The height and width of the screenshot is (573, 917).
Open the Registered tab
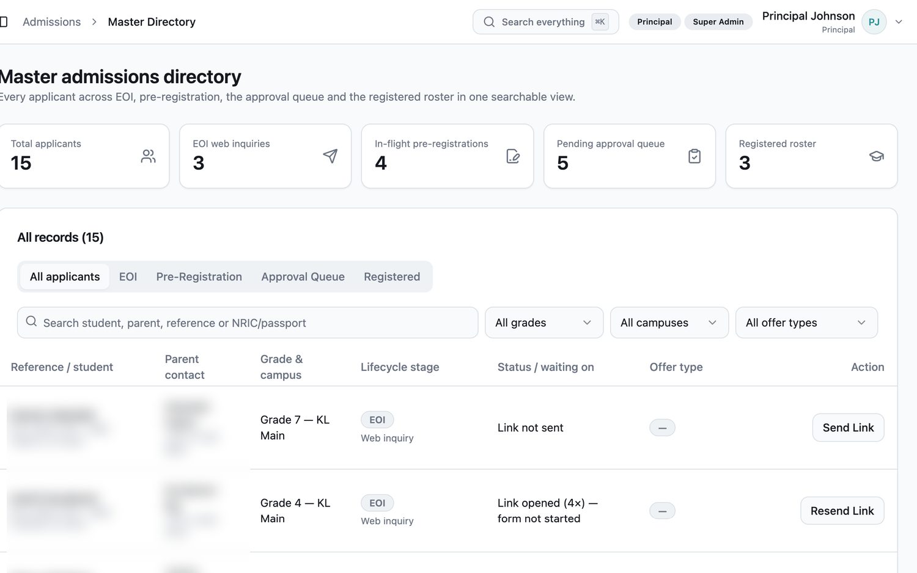click(x=392, y=277)
